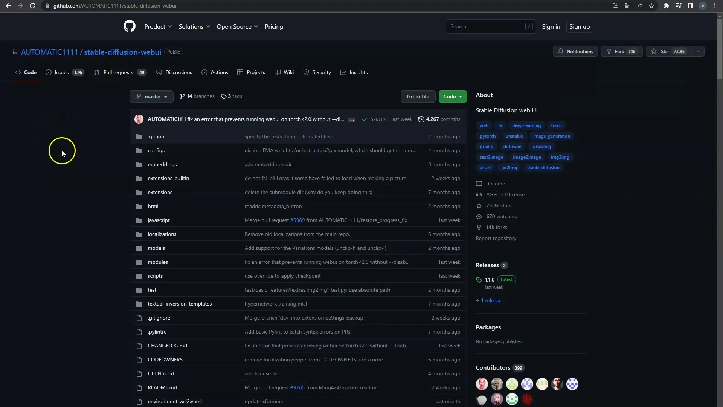The height and width of the screenshot is (407, 723).
Task: Fork the repository with Fork button
Action: click(622, 51)
